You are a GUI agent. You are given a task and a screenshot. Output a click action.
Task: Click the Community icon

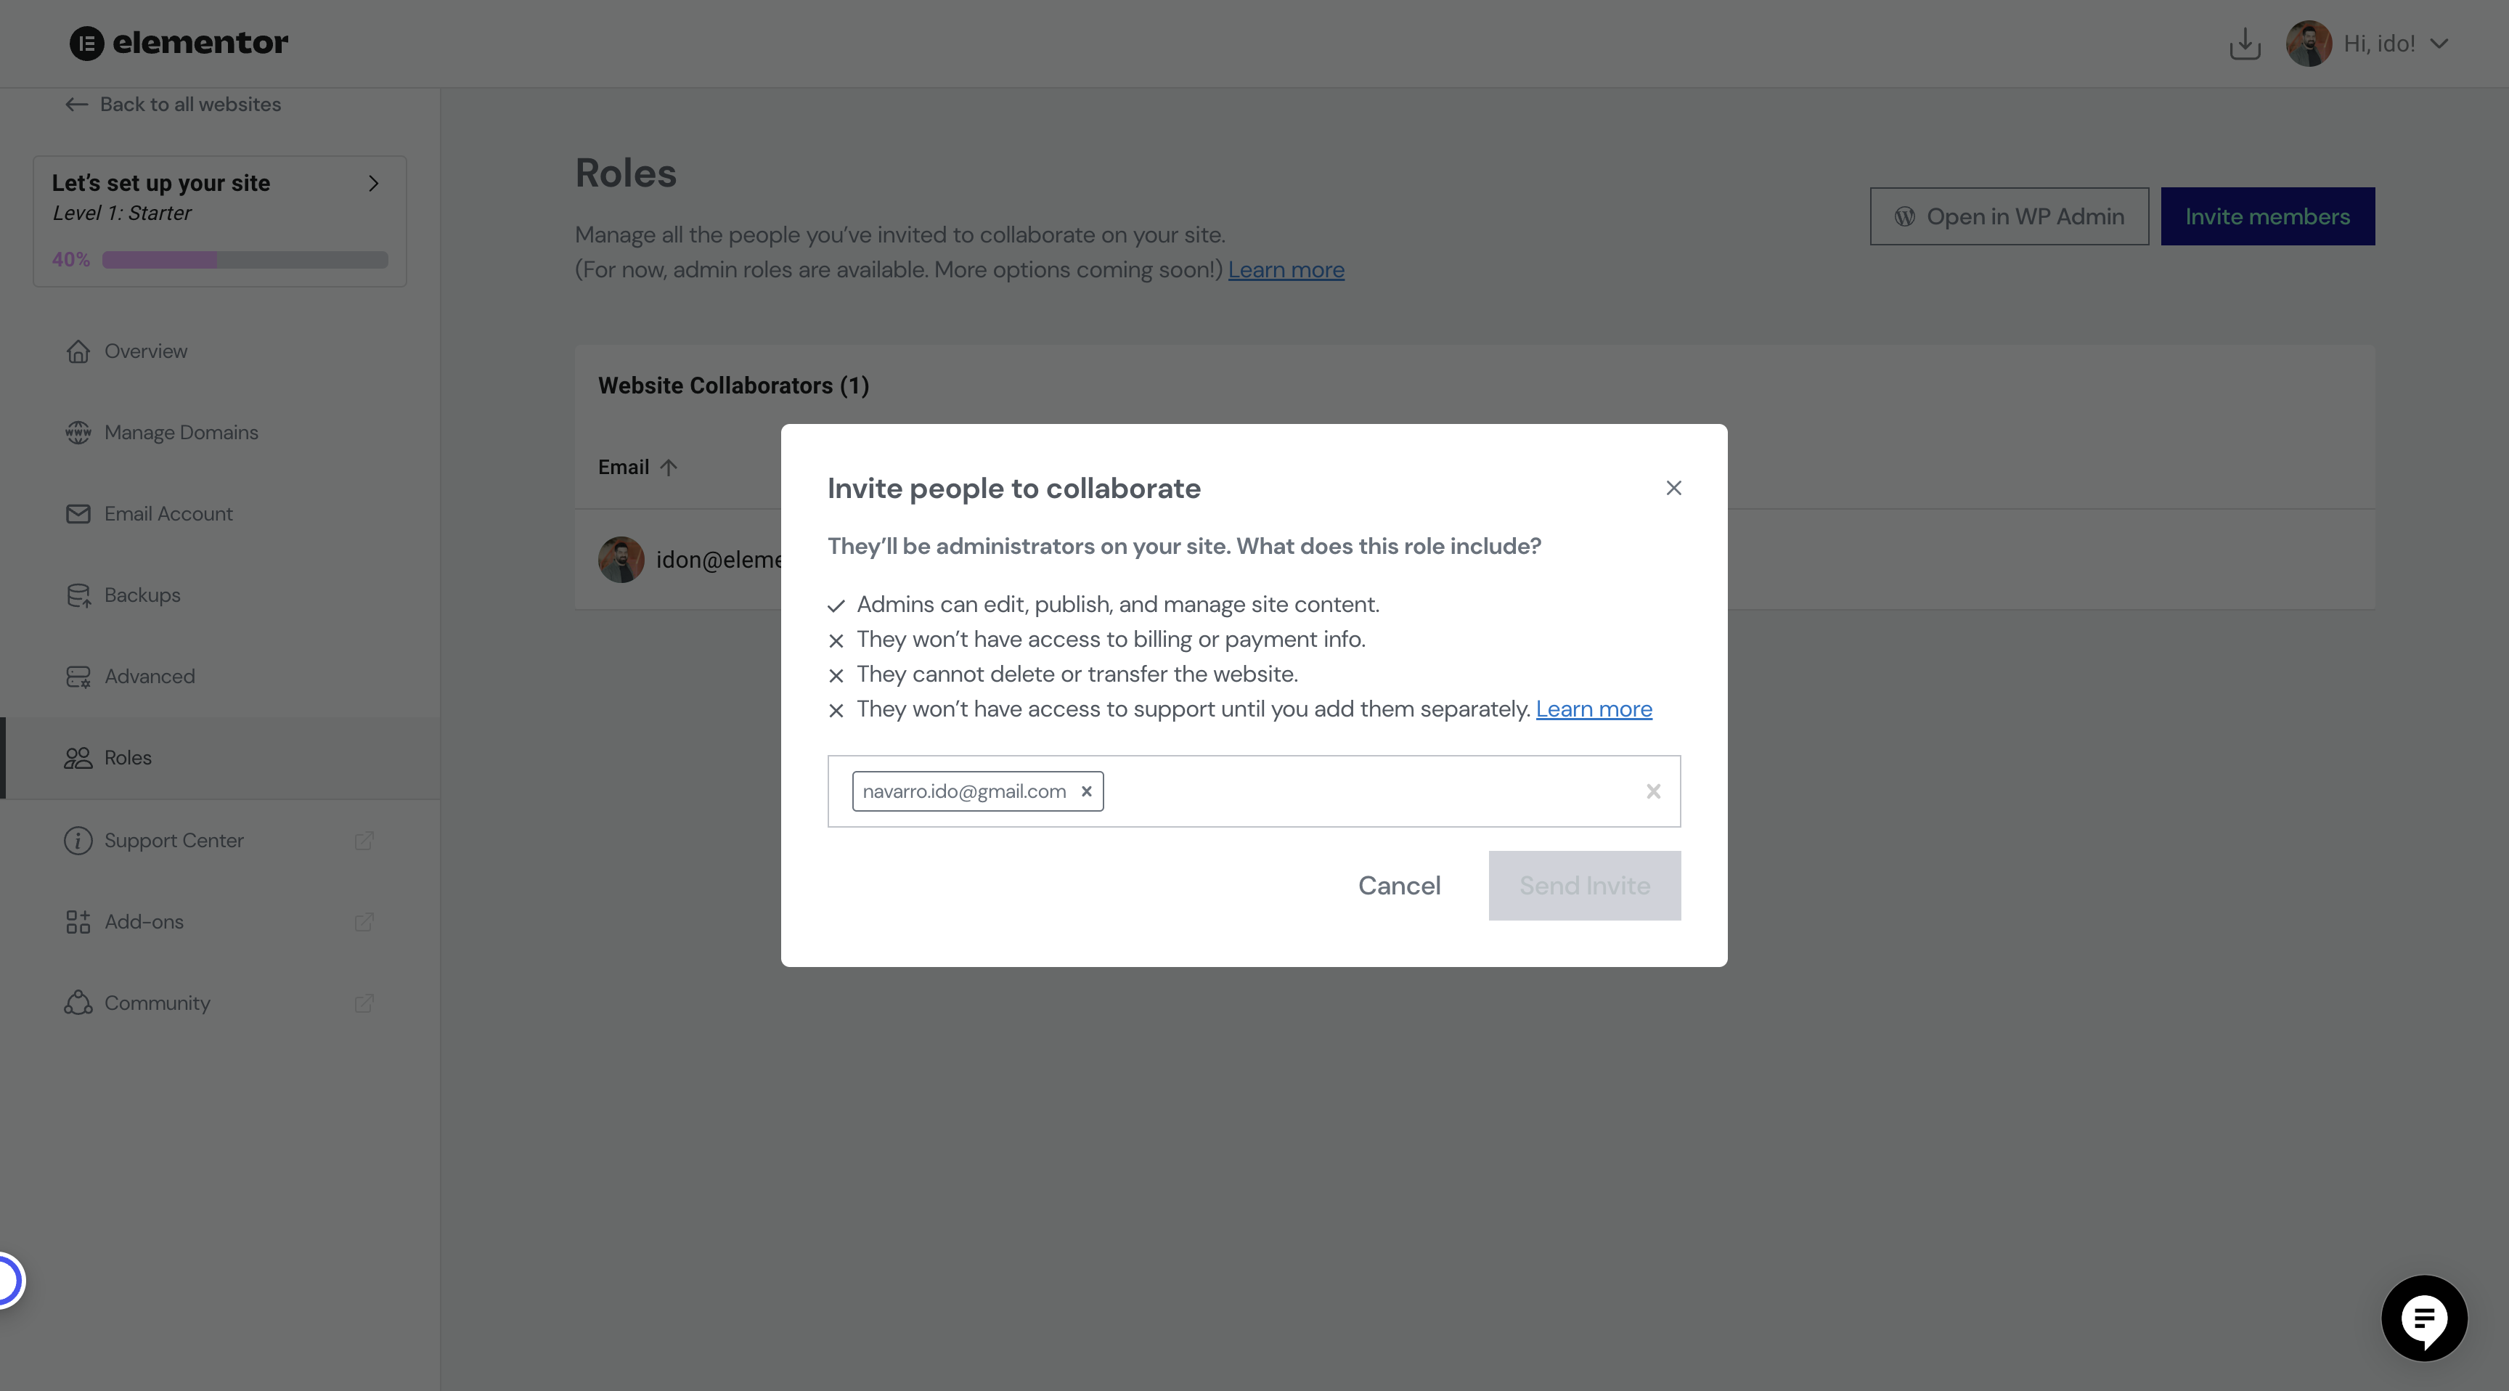tap(78, 1003)
